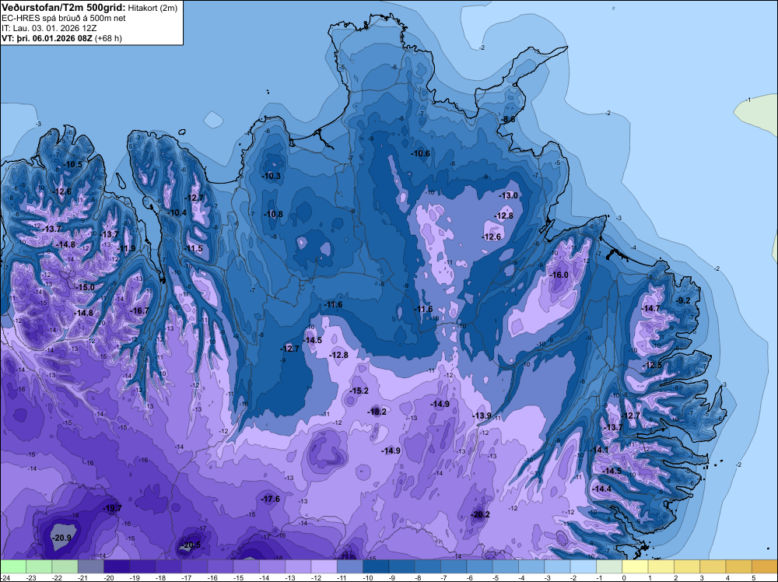Click the -20.9 temperature label
The width and height of the screenshot is (778, 582).
[62, 538]
